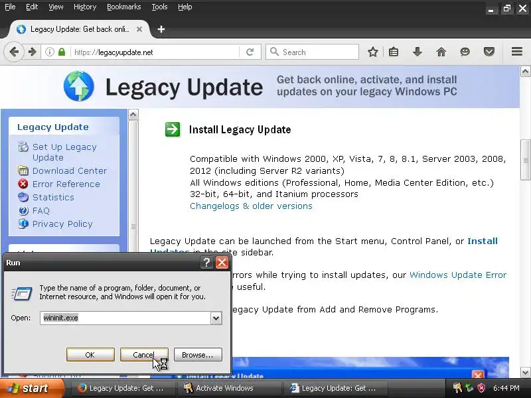Close the Legacy Update browser tab
The image size is (531, 398).
(139, 29)
